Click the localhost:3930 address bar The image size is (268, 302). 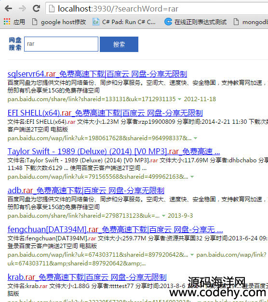coord(157,9)
